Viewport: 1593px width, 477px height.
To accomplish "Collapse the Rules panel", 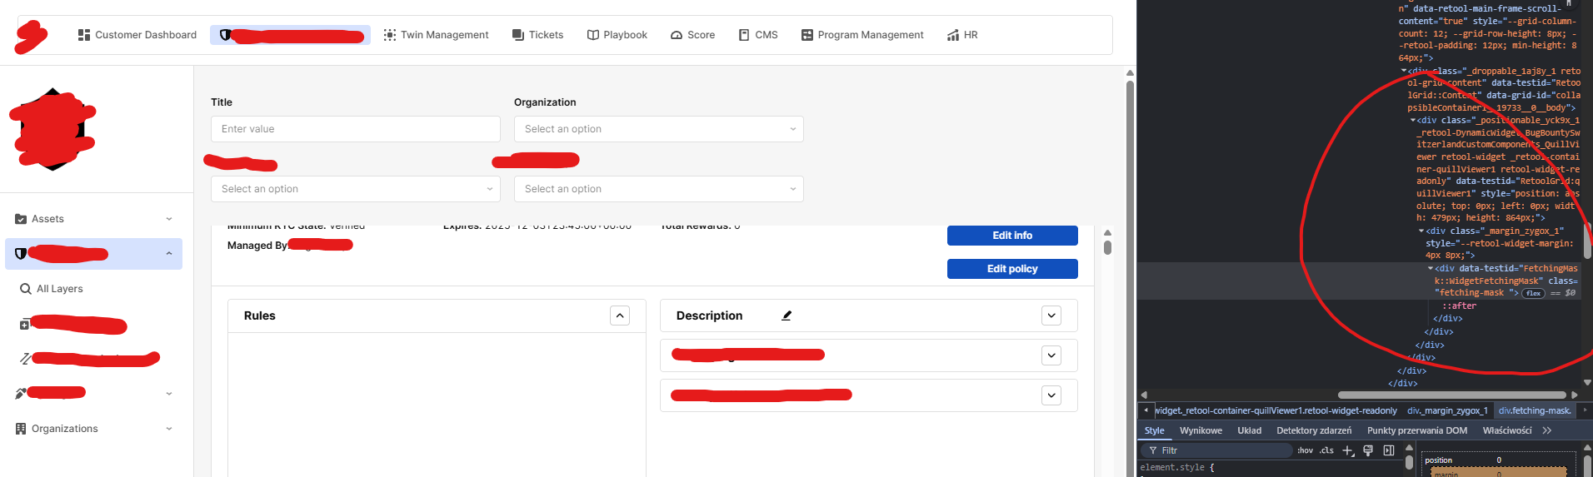I will (x=619, y=316).
